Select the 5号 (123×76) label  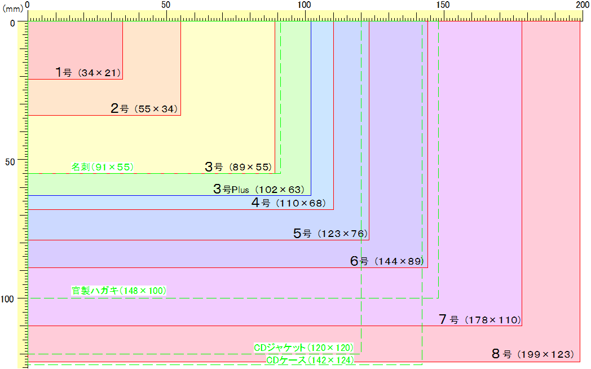(x=330, y=234)
